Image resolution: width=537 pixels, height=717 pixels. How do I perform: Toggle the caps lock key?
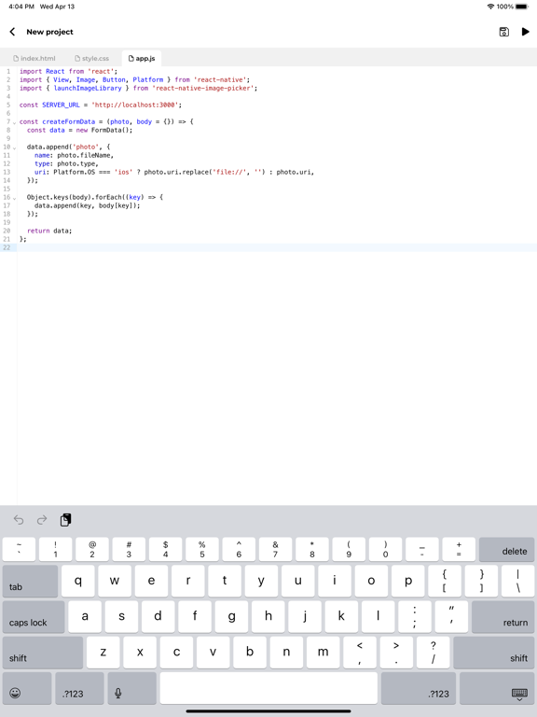[34, 617]
